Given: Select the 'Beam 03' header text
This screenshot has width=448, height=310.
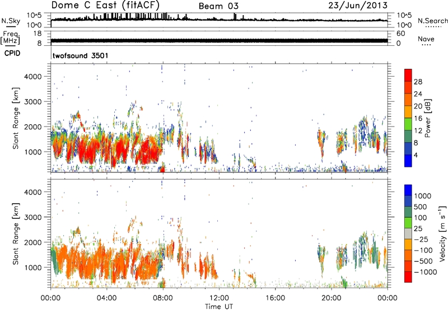Looking at the screenshot, I should 218,6.
